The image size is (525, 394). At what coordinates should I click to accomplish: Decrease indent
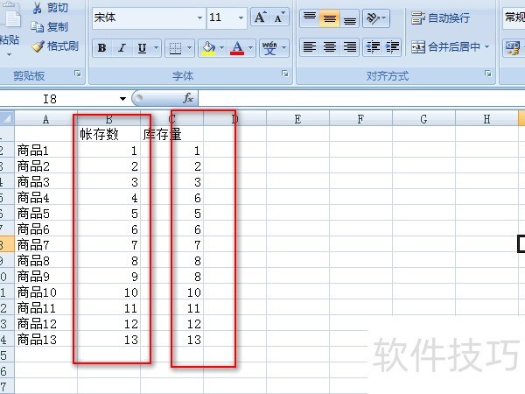point(373,47)
